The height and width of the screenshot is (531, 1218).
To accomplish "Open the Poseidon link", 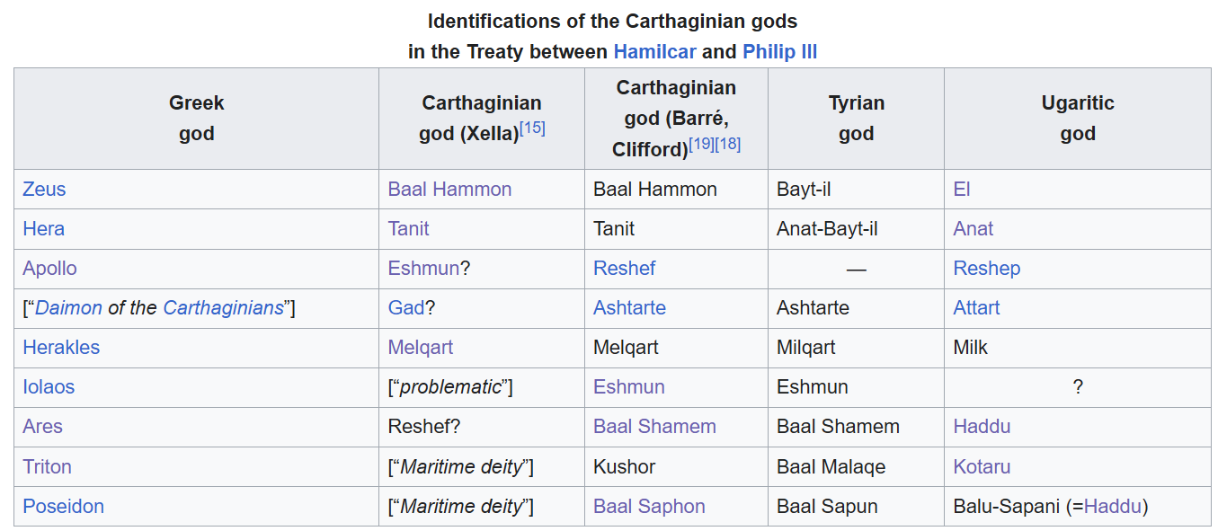I will point(63,507).
